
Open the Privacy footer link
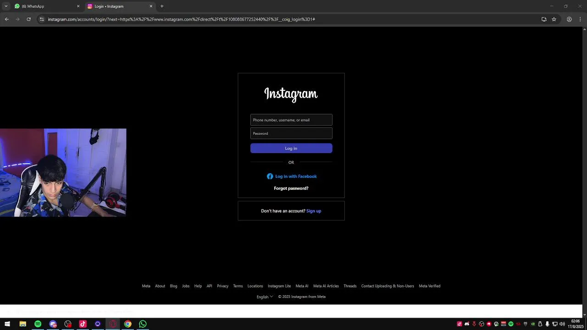coord(222,286)
